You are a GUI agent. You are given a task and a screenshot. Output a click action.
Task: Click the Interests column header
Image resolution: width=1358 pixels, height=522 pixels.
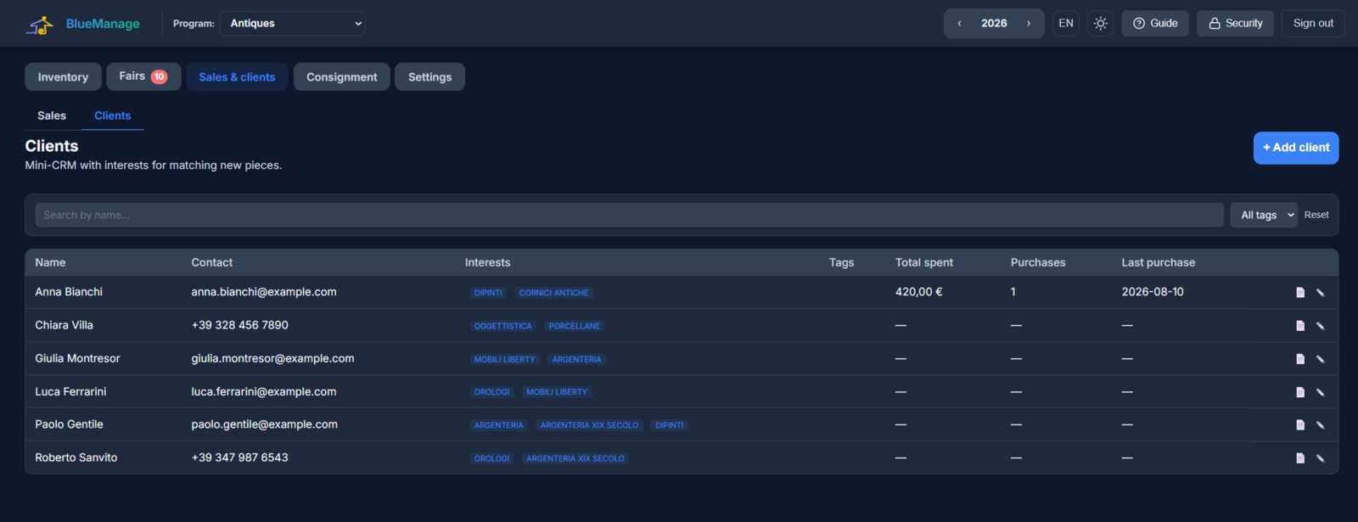(488, 262)
